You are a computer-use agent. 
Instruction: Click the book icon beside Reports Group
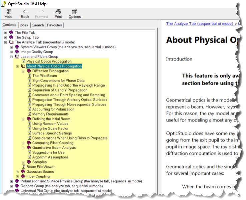17,186
